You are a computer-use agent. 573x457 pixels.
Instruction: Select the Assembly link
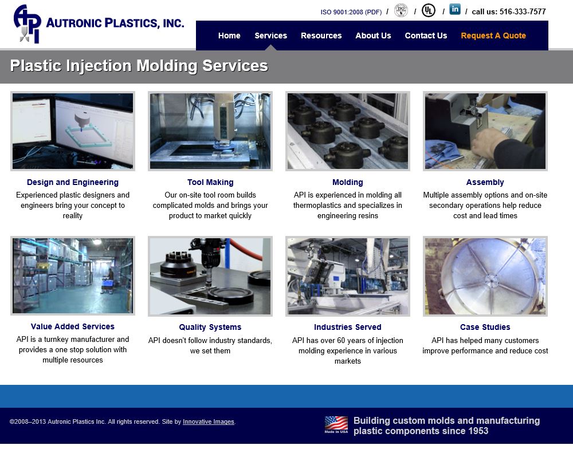click(485, 182)
